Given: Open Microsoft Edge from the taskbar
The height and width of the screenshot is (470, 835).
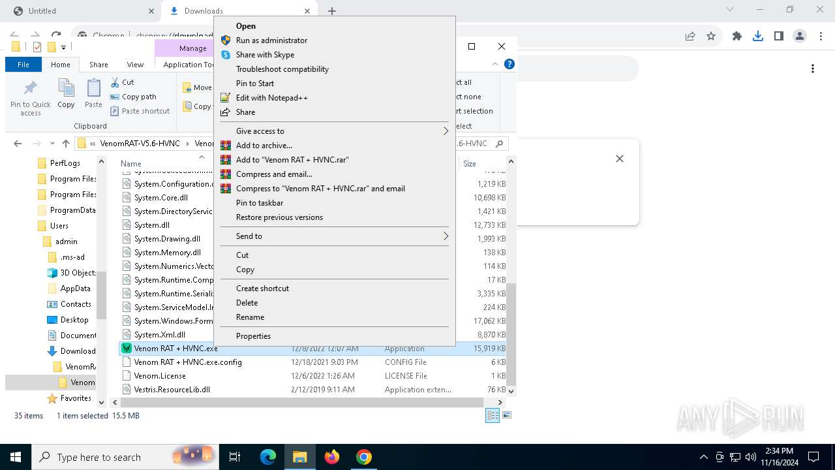Looking at the screenshot, I should (268, 457).
